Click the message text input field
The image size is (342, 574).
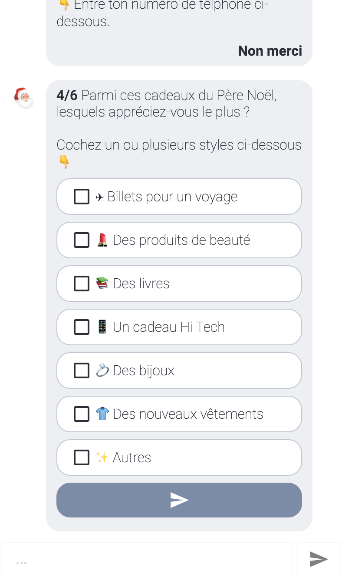(147, 559)
